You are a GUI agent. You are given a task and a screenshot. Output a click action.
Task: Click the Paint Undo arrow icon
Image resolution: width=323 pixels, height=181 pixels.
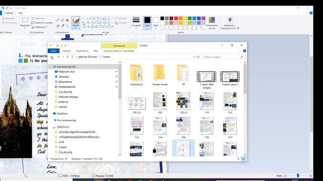3,8
